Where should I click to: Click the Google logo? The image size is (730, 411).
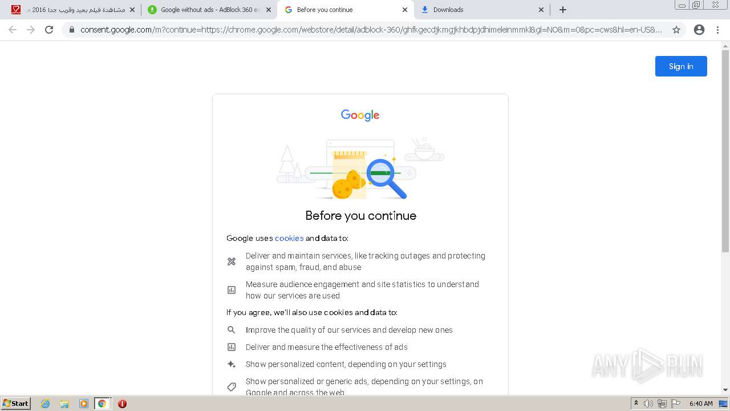pos(360,115)
